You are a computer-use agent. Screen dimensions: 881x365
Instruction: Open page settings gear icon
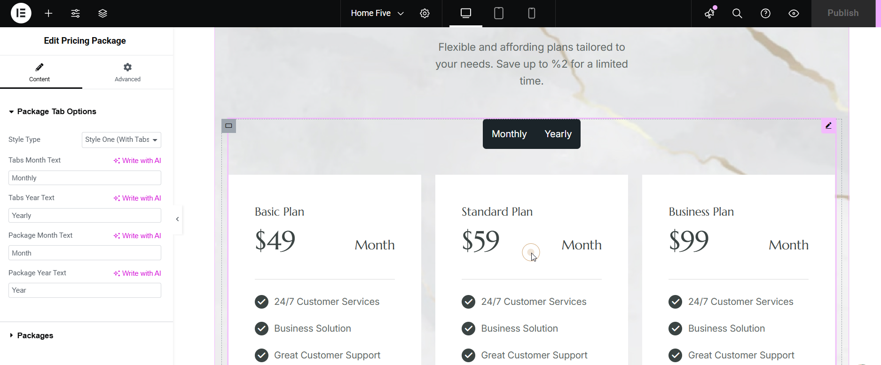click(425, 14)
